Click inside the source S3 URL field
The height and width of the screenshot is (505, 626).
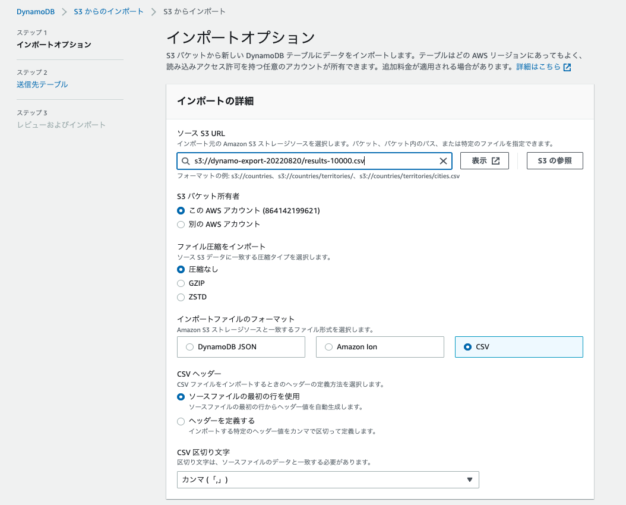[x=297, y=160]
